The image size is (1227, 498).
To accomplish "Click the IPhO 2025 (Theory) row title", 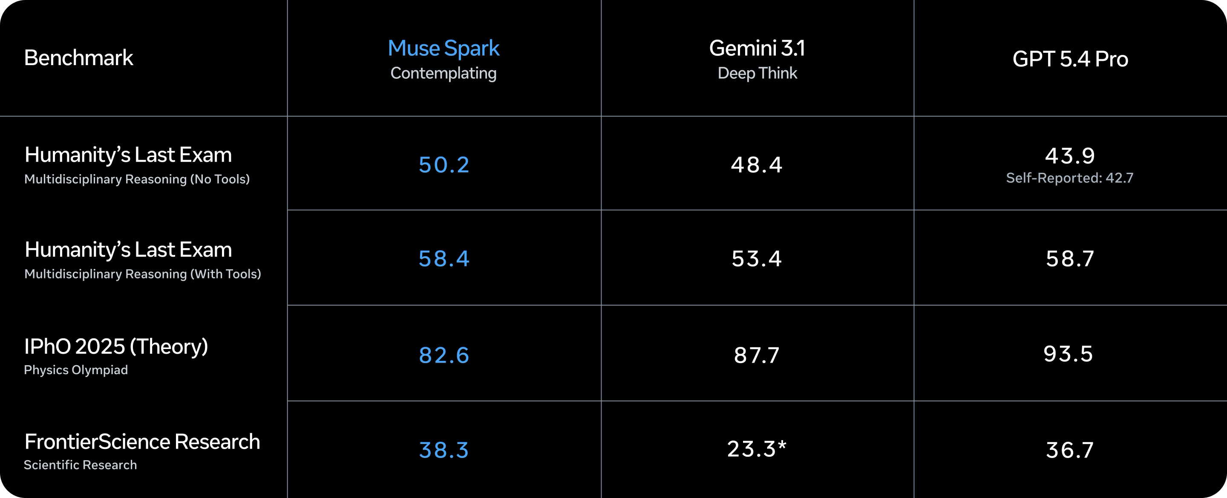I will coord(116,346).
